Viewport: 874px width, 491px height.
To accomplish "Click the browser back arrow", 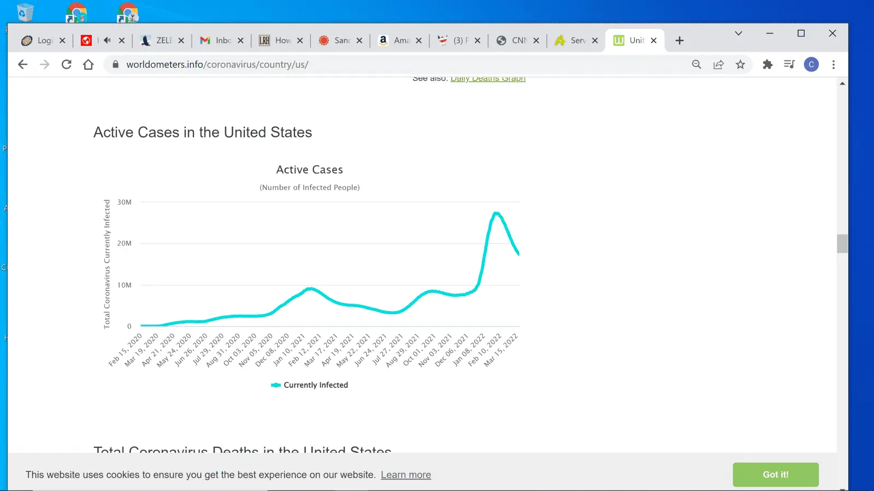I will [x=22, y=64].
